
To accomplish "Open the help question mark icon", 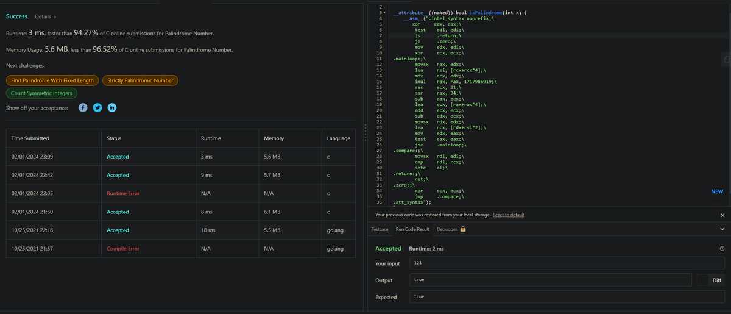I will pos(722,249).
